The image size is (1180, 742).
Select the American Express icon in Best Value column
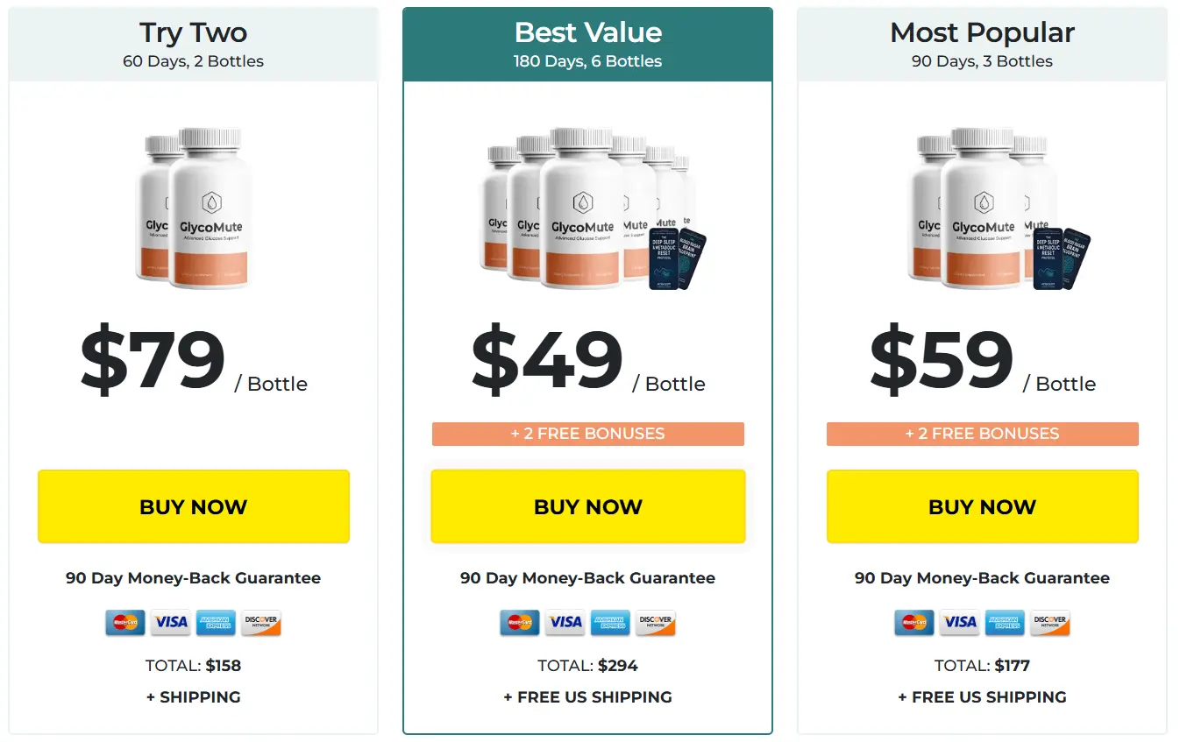tap(610, 622)
